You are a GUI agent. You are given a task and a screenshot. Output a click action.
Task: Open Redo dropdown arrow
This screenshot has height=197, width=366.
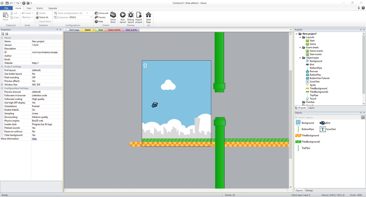32,17
